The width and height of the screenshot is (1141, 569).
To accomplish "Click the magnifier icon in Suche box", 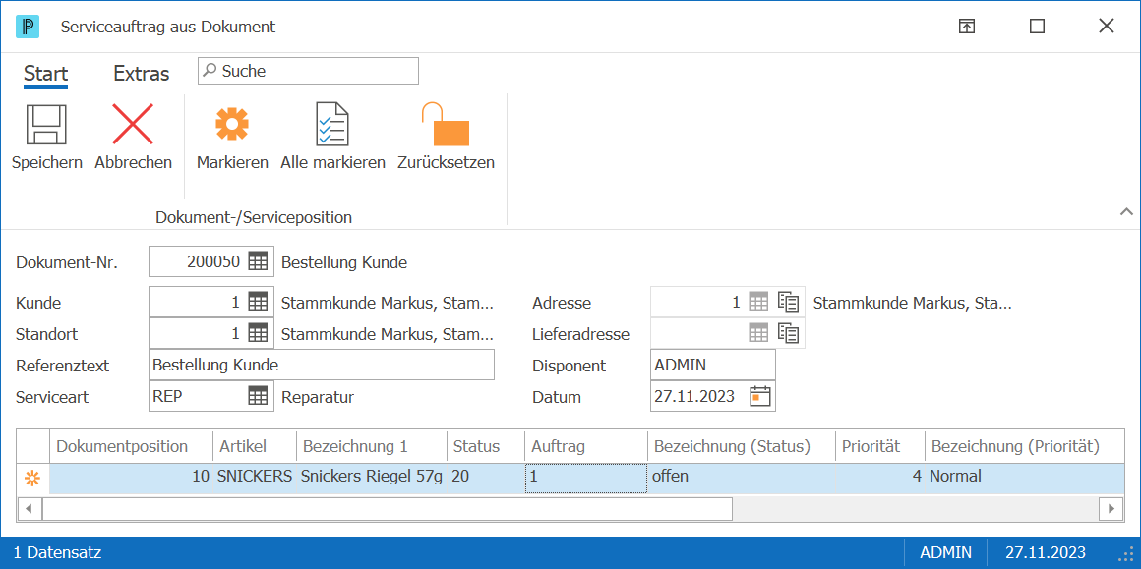I will point(210,71).
